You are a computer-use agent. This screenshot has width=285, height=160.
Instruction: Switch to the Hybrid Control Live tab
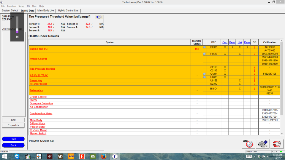click(x=68, y=11)
